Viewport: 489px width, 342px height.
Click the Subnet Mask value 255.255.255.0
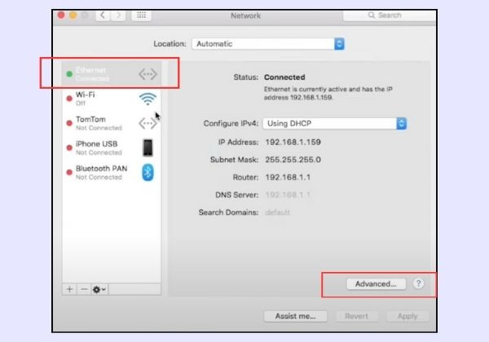(x=293, y=160)
